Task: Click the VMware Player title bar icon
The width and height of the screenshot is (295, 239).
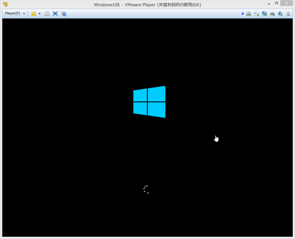Action: click(5, 4)
